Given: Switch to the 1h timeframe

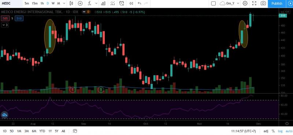Looking at the screenshot, I should [42, 3].
